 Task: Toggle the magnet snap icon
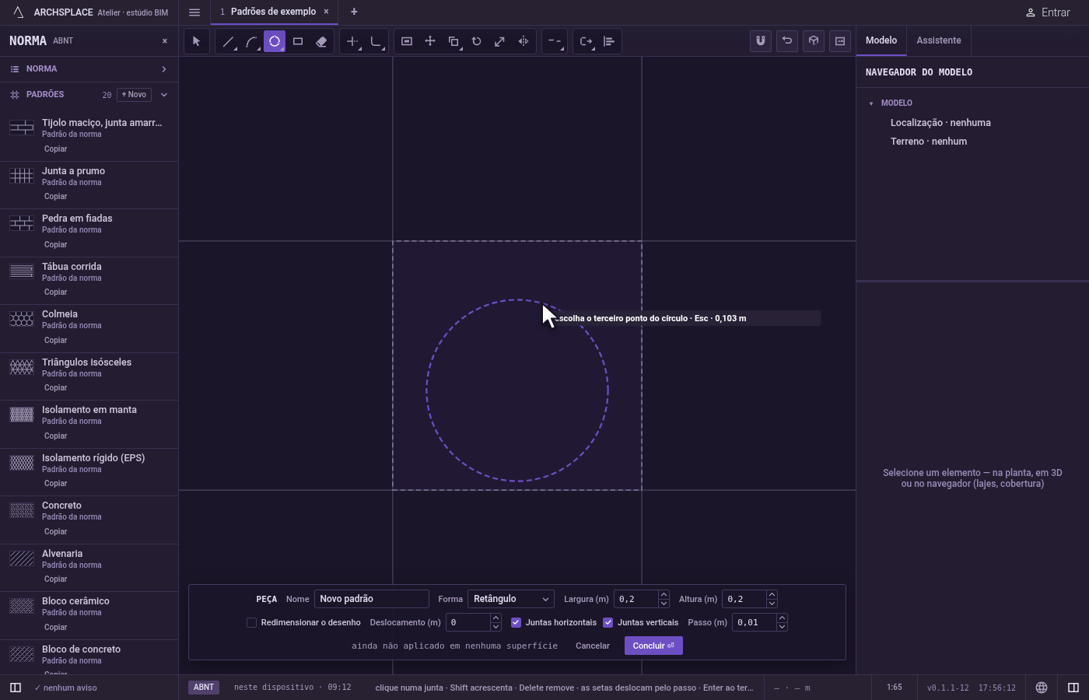pos(761,41)
